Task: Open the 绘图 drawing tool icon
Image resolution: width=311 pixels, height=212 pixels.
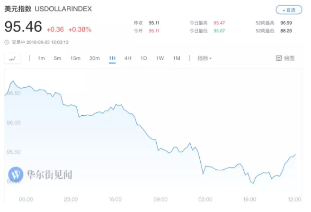Action: coord(279,58)
